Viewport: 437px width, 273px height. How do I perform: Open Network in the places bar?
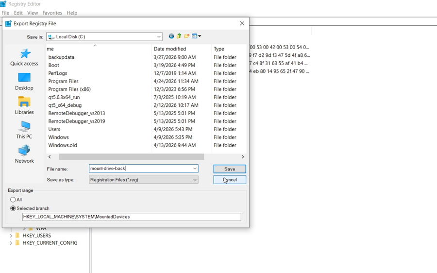coord(24,154)
